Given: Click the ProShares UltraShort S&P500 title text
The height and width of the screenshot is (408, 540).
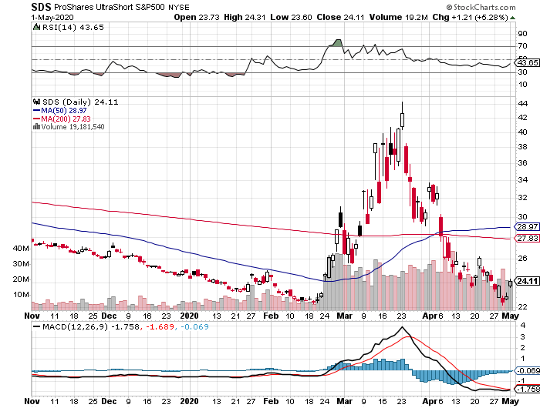Looking at the screenshot, I should [x=113, y=7].
